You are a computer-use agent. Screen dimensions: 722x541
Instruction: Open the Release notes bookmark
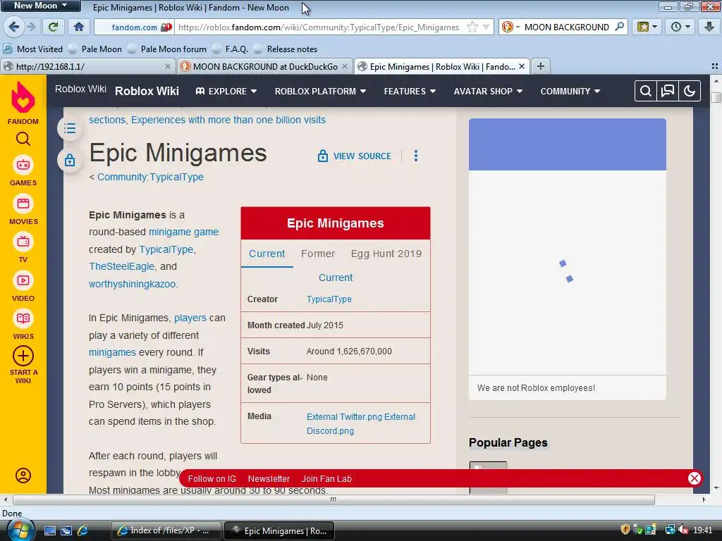[x=286, y=49]
